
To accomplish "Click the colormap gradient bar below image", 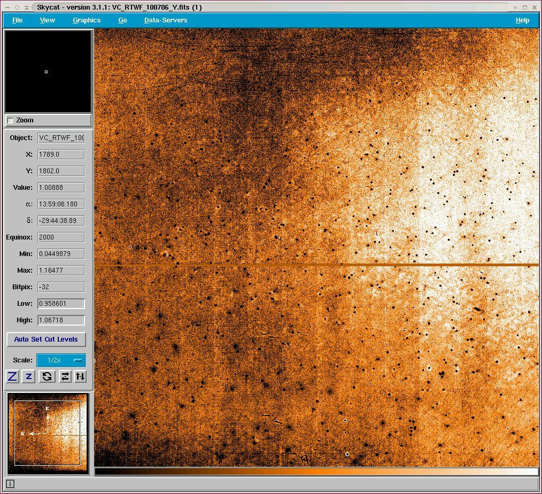I will 316,472.
